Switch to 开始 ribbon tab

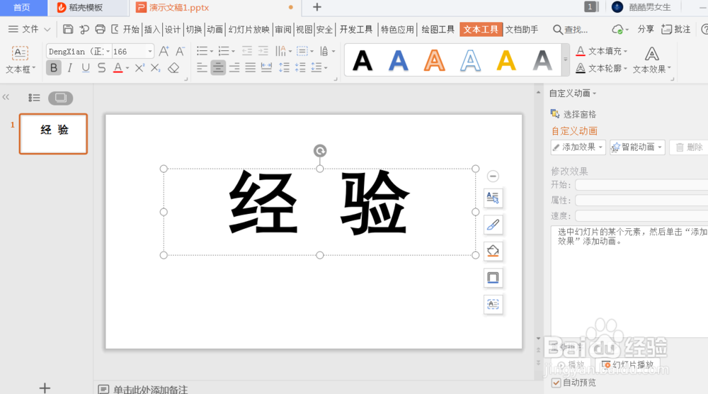[x=131, y=29]
